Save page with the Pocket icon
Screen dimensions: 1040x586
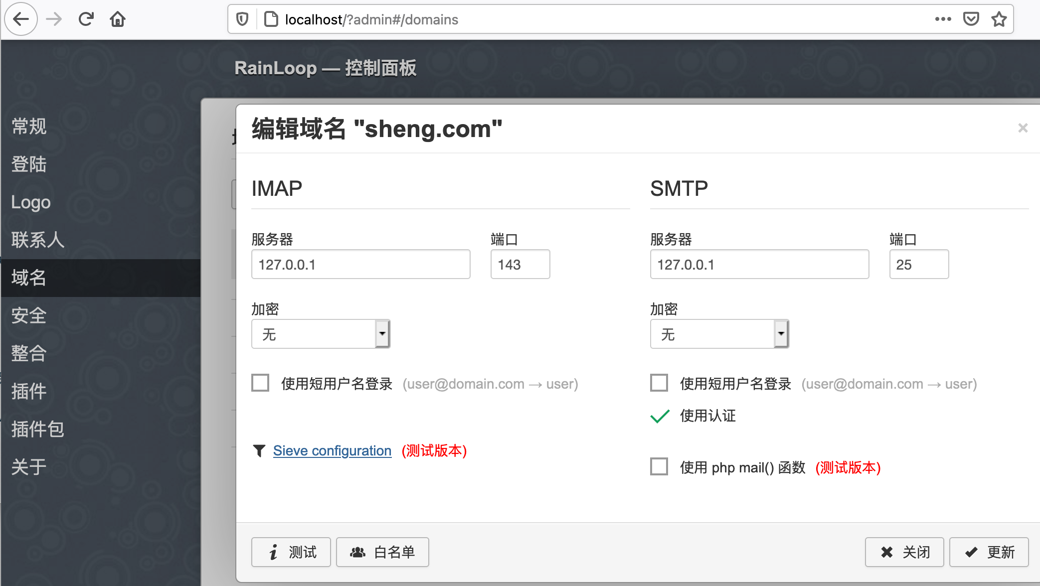pyautogui.click(x=971, y=19)
